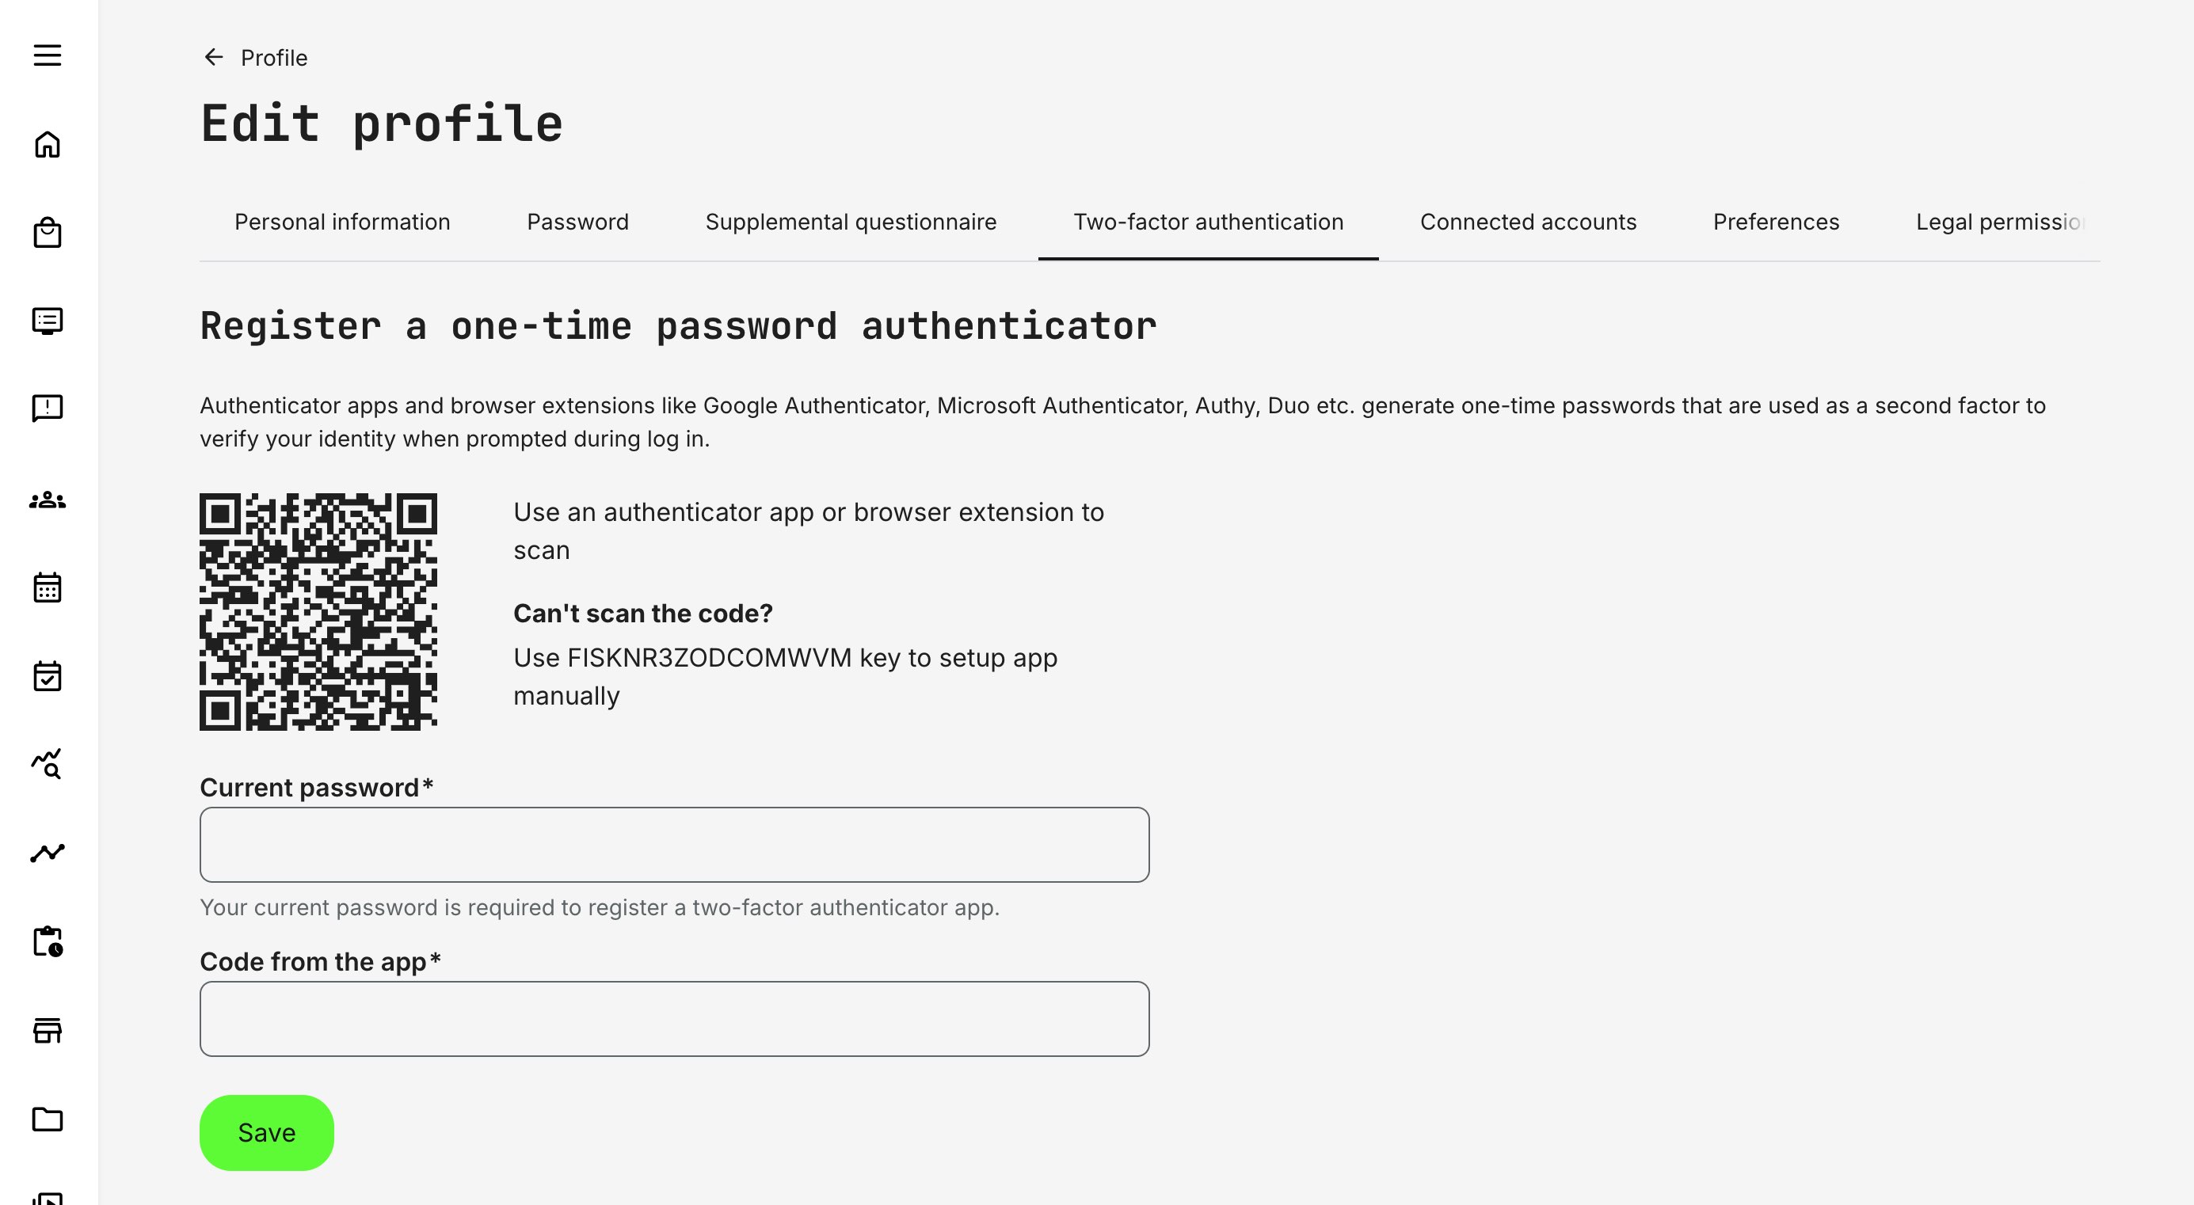This screenshot has width=2194, height=1205.
Task: Switch to the Personal information tab
Action: (342, 222)
